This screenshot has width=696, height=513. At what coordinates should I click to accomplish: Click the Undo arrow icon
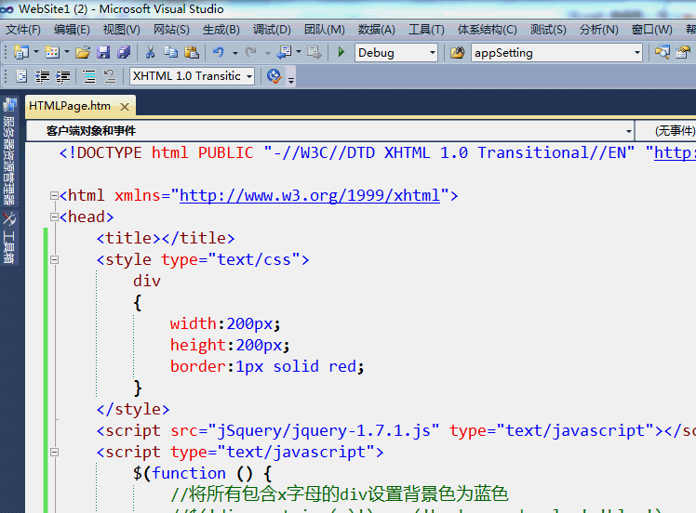(x=218, y=53)
